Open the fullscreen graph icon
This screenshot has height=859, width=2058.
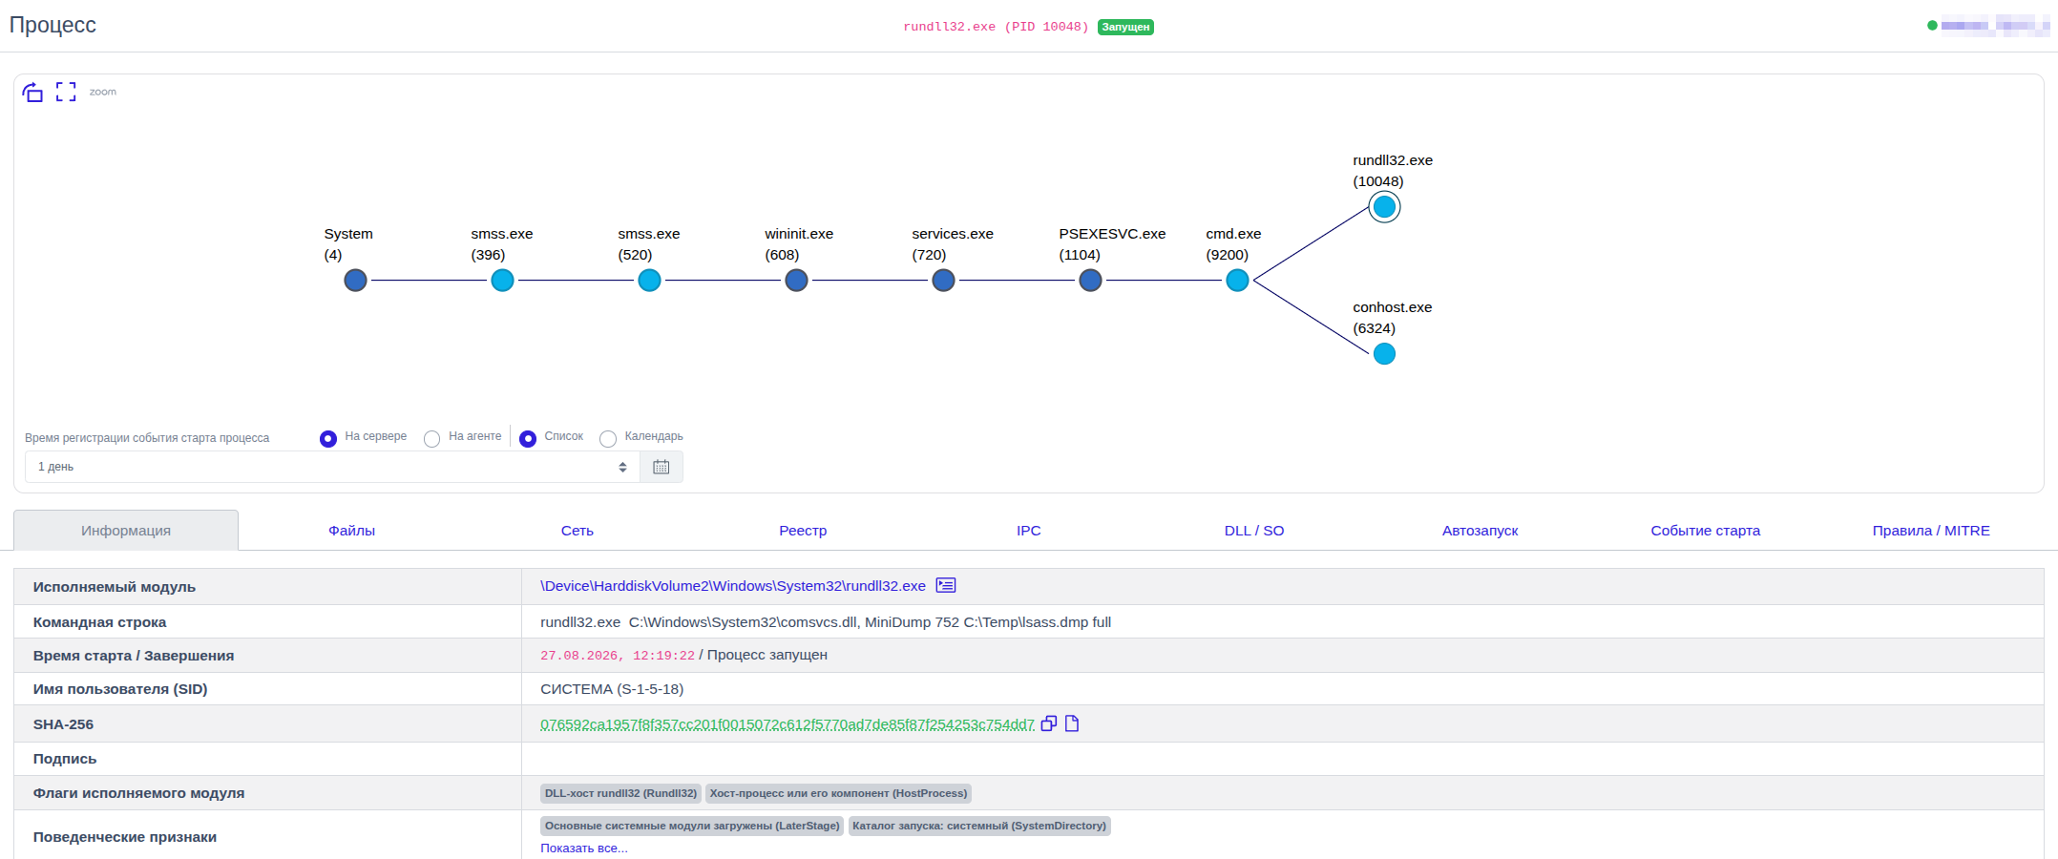click(x=66, y=92)
